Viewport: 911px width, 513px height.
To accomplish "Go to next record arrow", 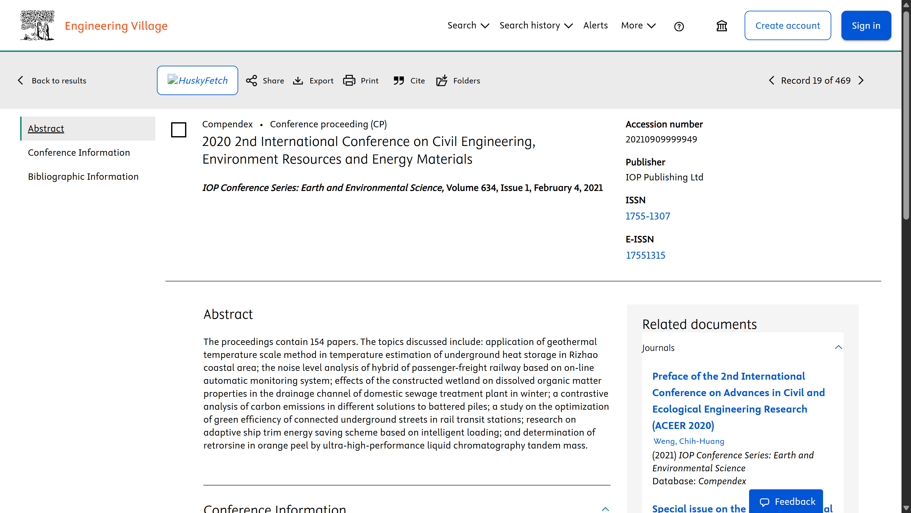I will pos(861,81).
